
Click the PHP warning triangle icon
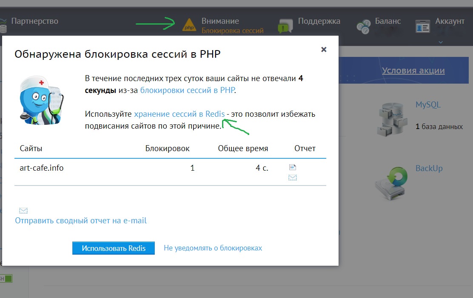189,25
